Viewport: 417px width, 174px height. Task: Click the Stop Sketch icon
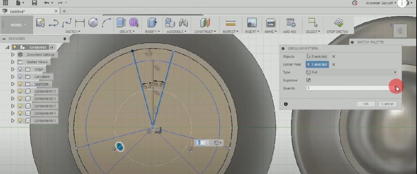click(338, 23)
